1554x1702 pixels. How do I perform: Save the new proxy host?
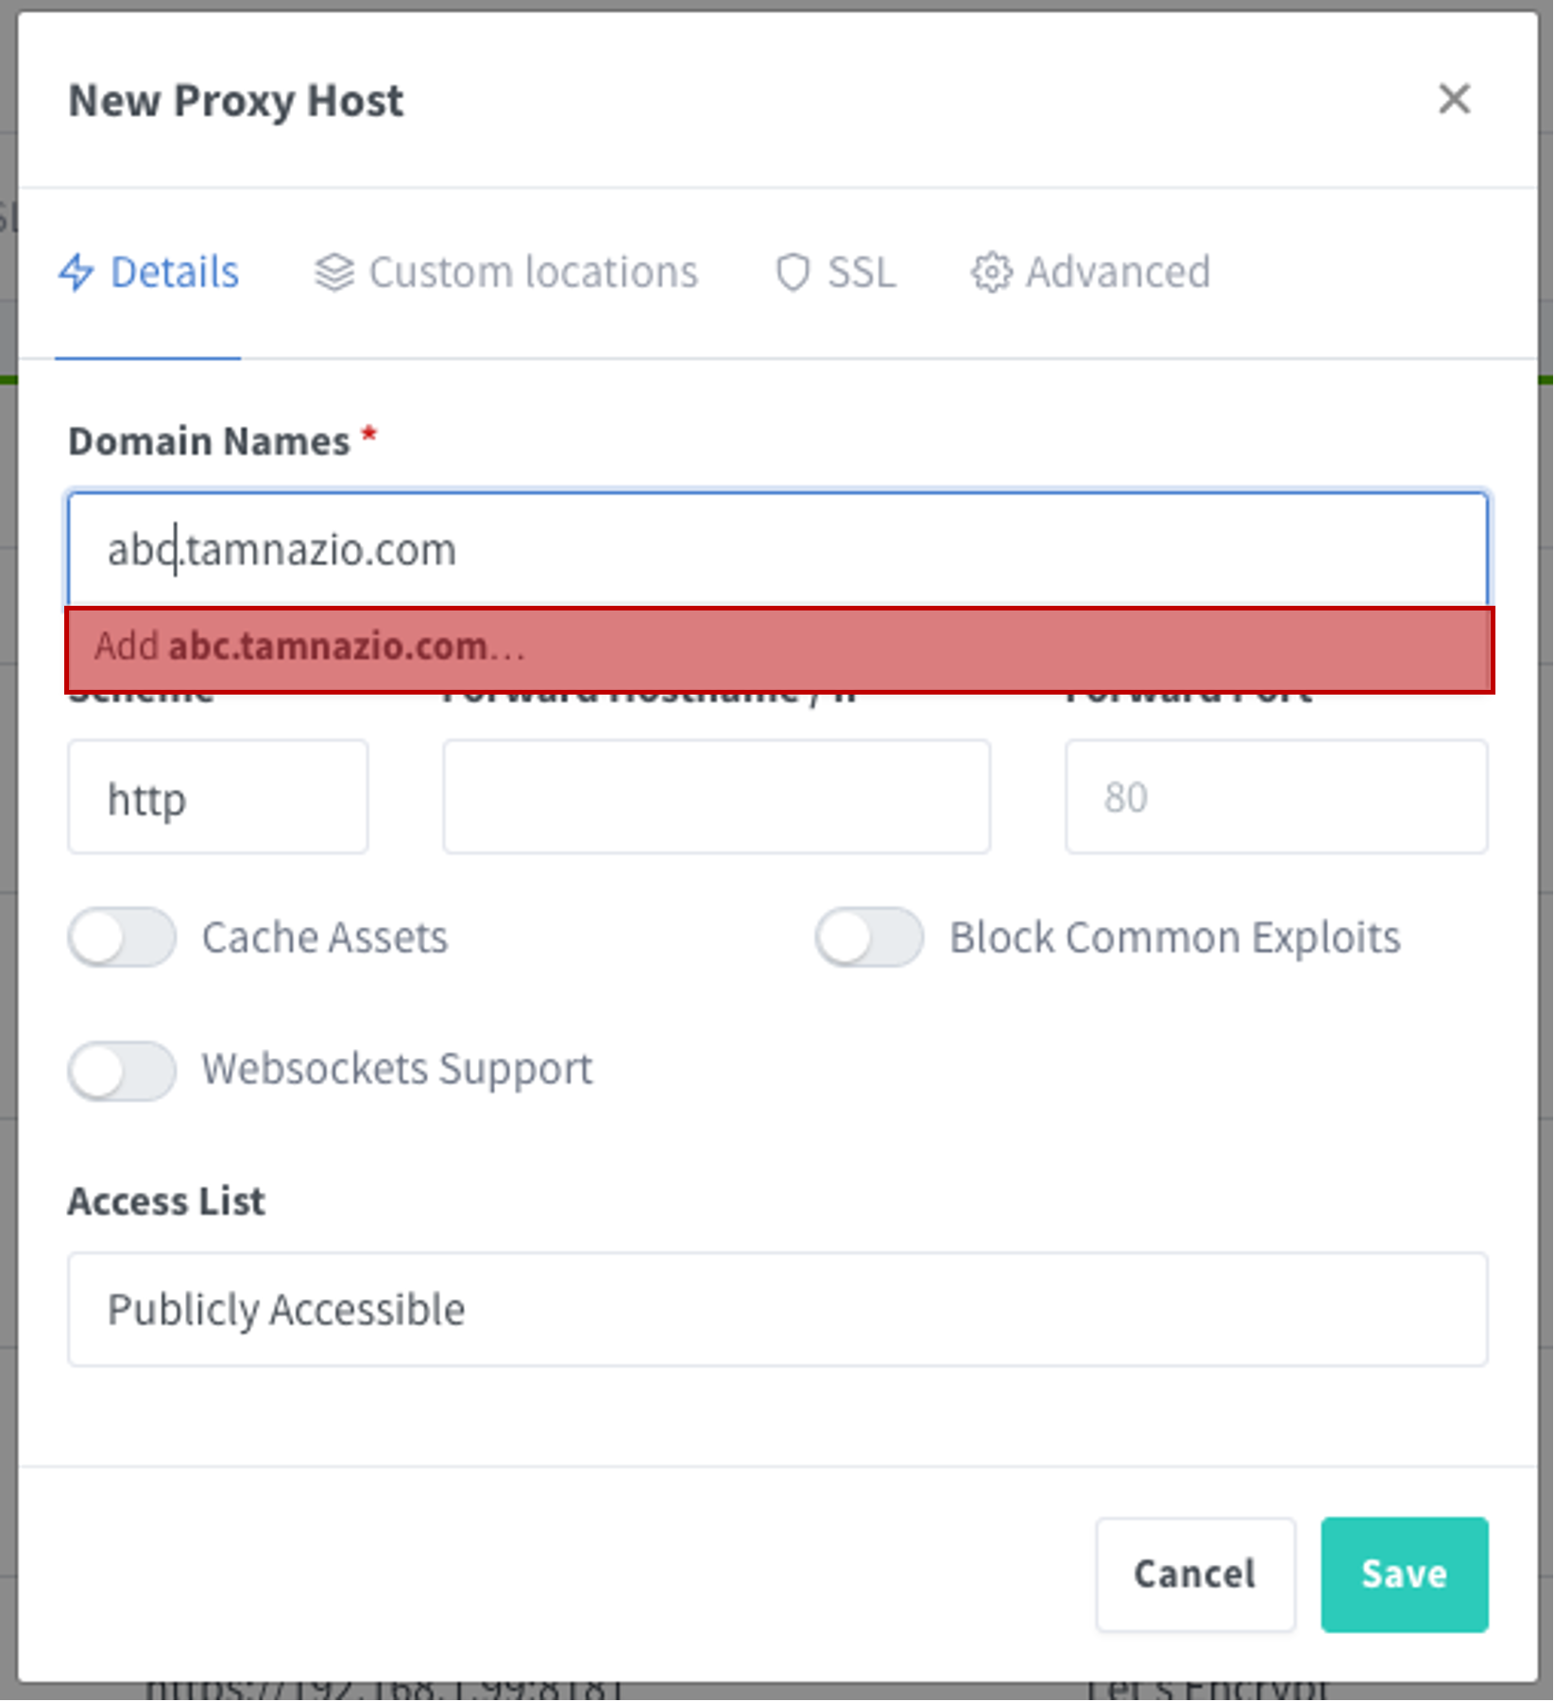click(x=1405, y=1574)
